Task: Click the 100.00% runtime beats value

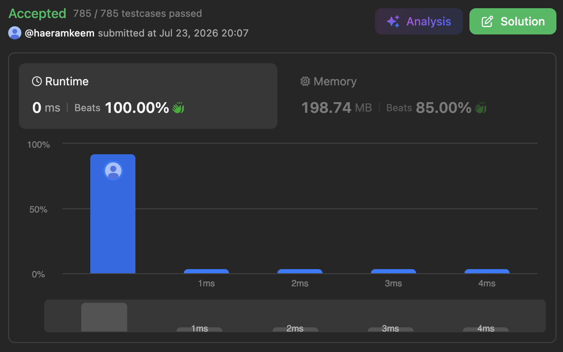Action: [x=137, y=108]
